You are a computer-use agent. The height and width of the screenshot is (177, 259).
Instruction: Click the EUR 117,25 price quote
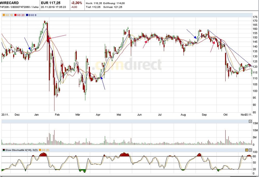click(x=51, y=3)
